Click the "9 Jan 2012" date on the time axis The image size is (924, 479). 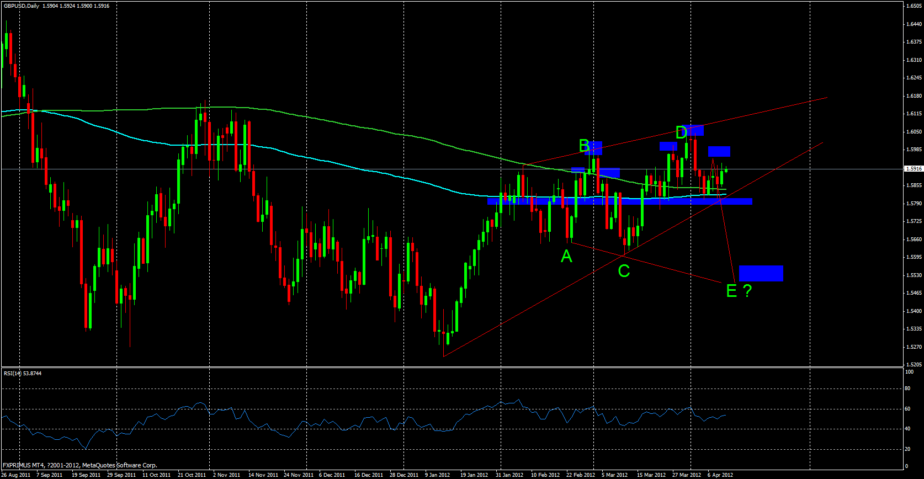coord(438,475)
